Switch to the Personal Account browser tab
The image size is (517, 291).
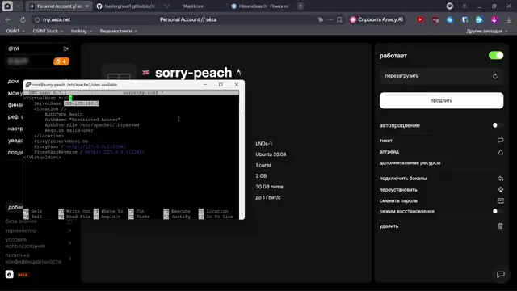58,6
